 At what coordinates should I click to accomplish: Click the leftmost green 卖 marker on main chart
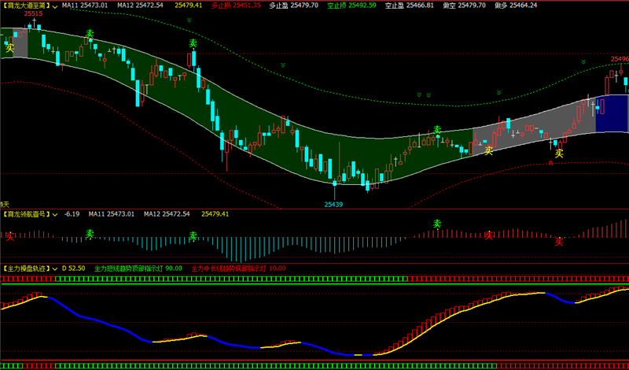(90, 34)
